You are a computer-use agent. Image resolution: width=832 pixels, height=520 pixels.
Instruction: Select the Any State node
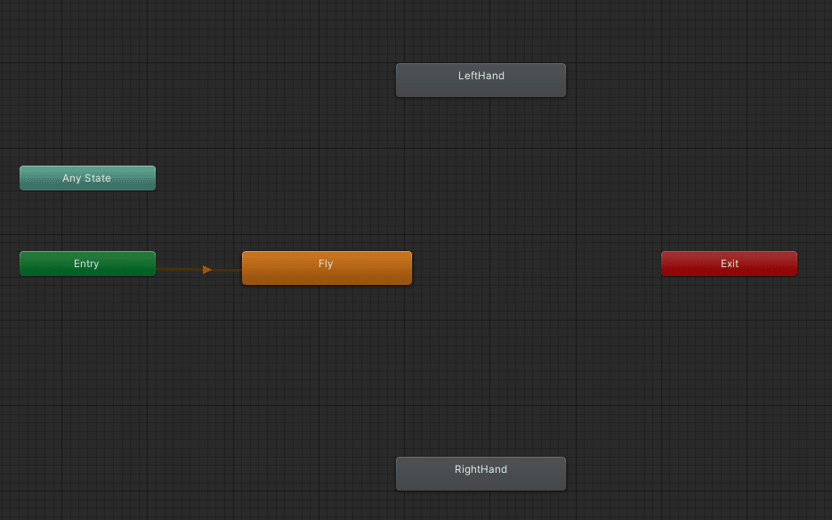click(87, 178)
